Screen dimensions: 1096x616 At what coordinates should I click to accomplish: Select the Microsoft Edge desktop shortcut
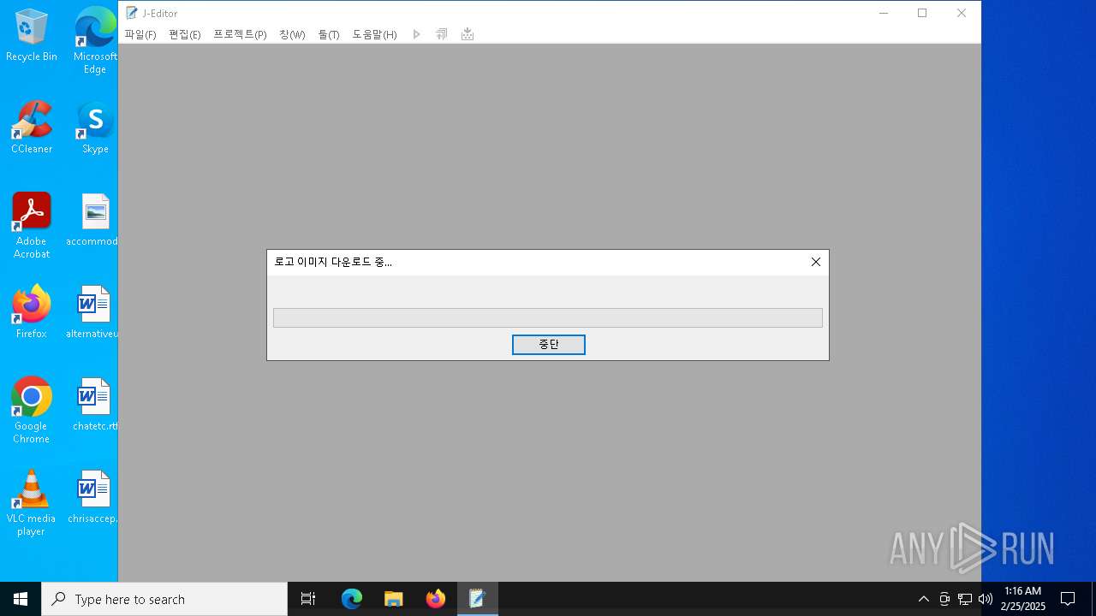pyautogui.click(x=95, y=40)
